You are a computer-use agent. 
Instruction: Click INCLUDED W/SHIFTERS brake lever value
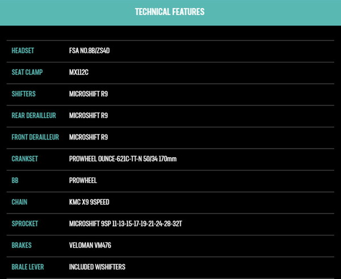[x=97, y=267]
